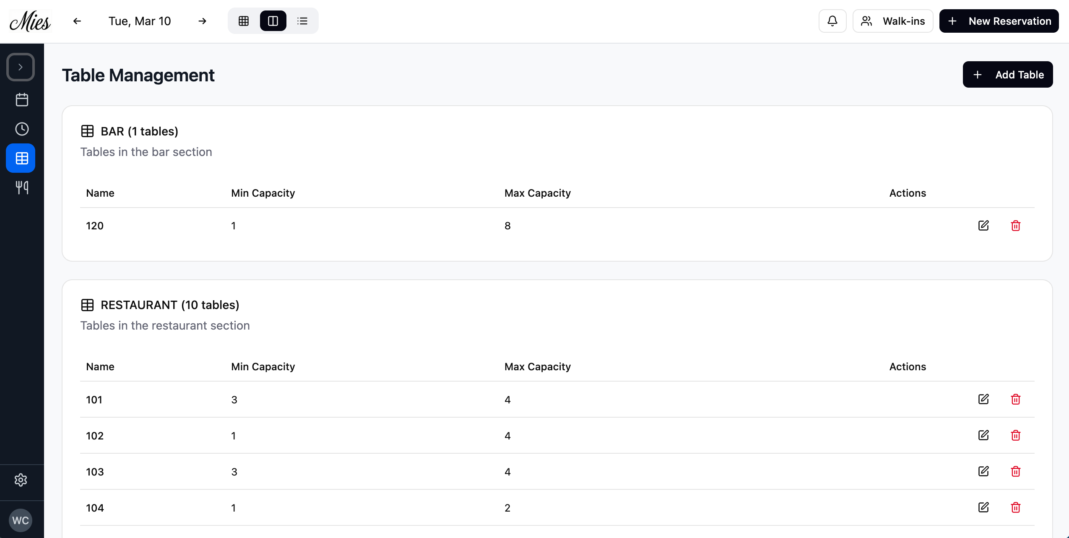Viewport: 1069px width, 538px height.
Task: Click max capacity 2 for table 104
Action: click(507, 508)
